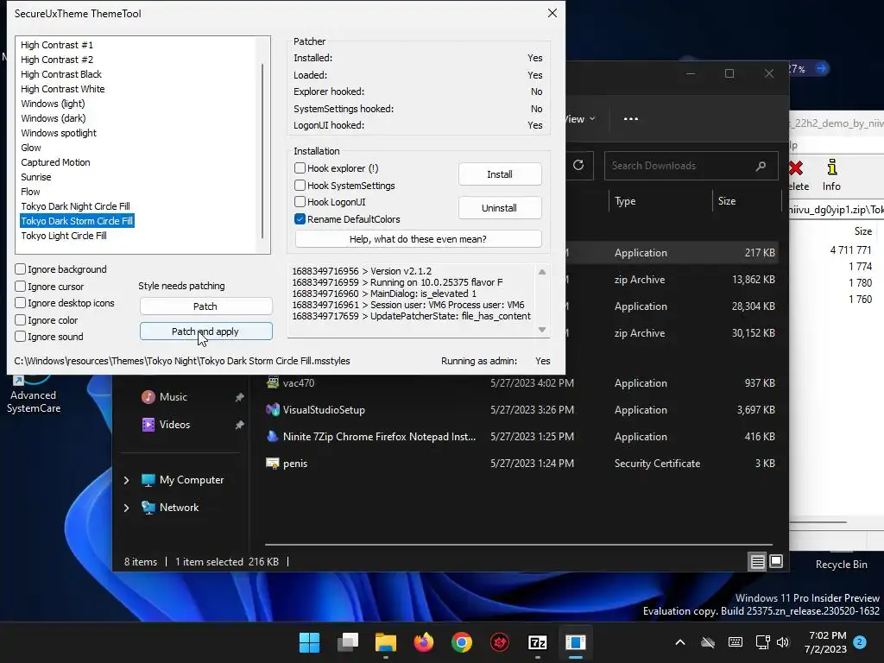Enable Ignore background
This screenshot has height=663, width=884.
coord(21,269)
